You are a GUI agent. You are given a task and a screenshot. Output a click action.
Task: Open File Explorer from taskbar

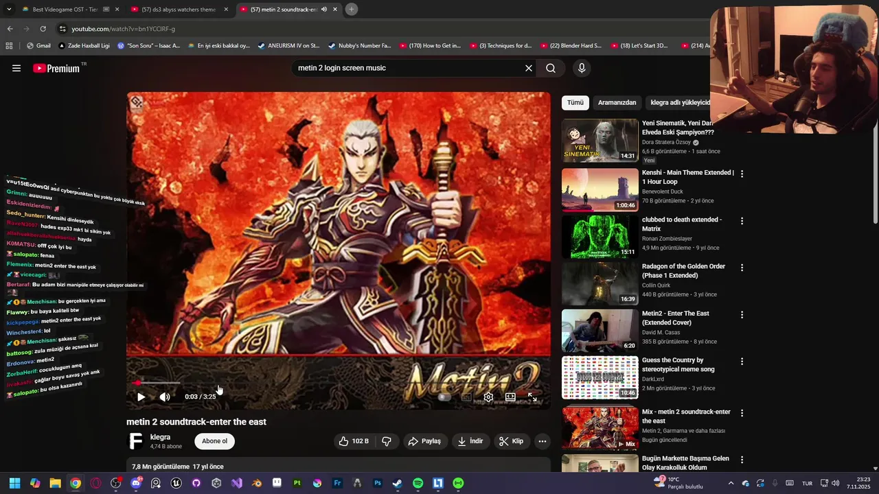(x=55, y=483)
